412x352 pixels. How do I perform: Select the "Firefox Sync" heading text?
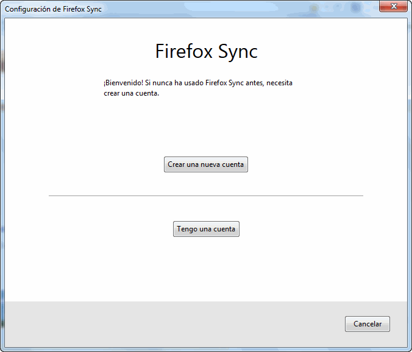pyautogui.click(x=206, y=51)
